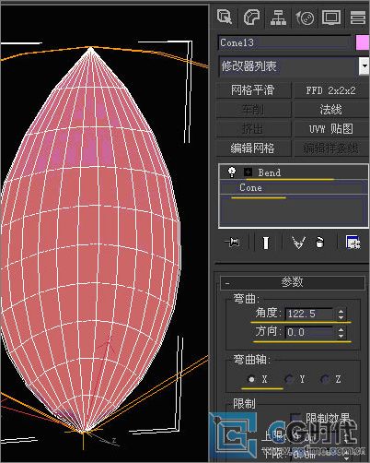This screenshot has width=370, height=463.
Task: Select Y bend axis radio button
Action: click(289, 379)
